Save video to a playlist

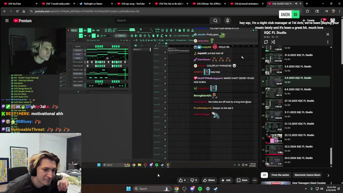click(x=242, y=180)
